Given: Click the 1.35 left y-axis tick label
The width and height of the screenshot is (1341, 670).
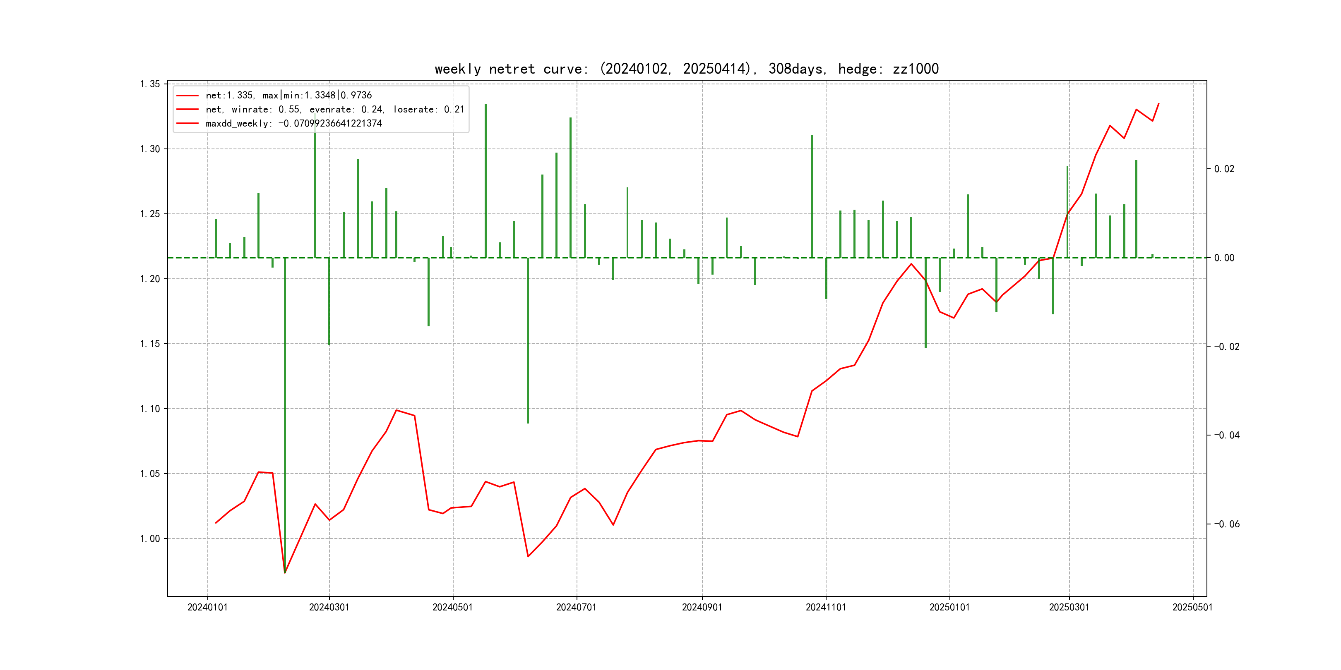Looking at the screenshot, I should tap(150, 84).
